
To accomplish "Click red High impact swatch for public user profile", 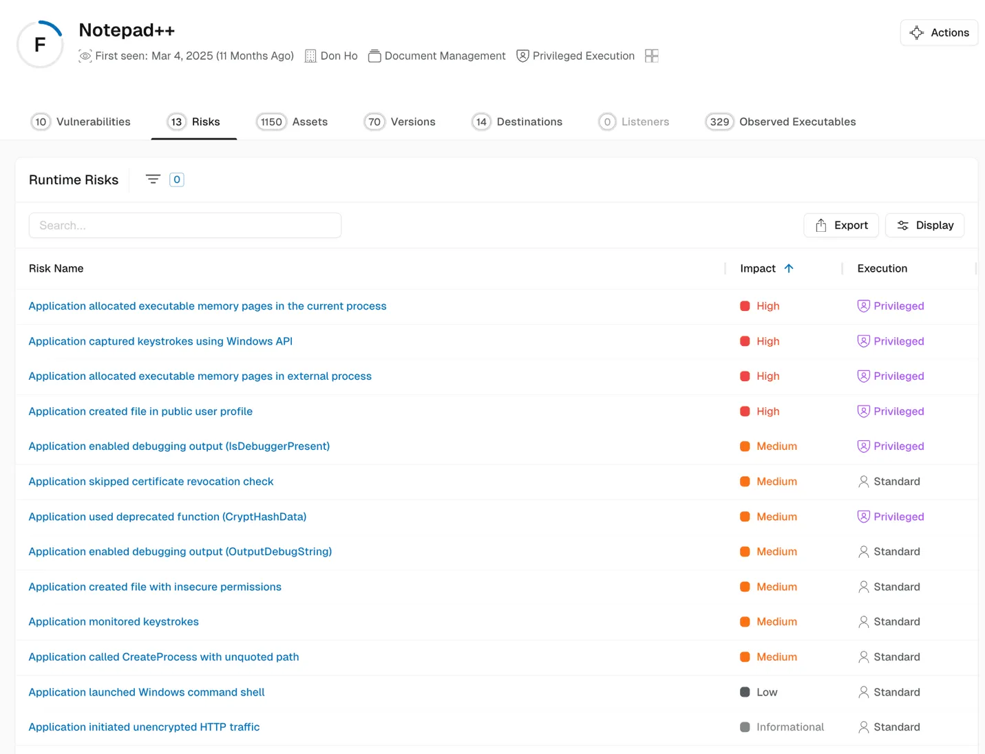I will pos(745,411).
